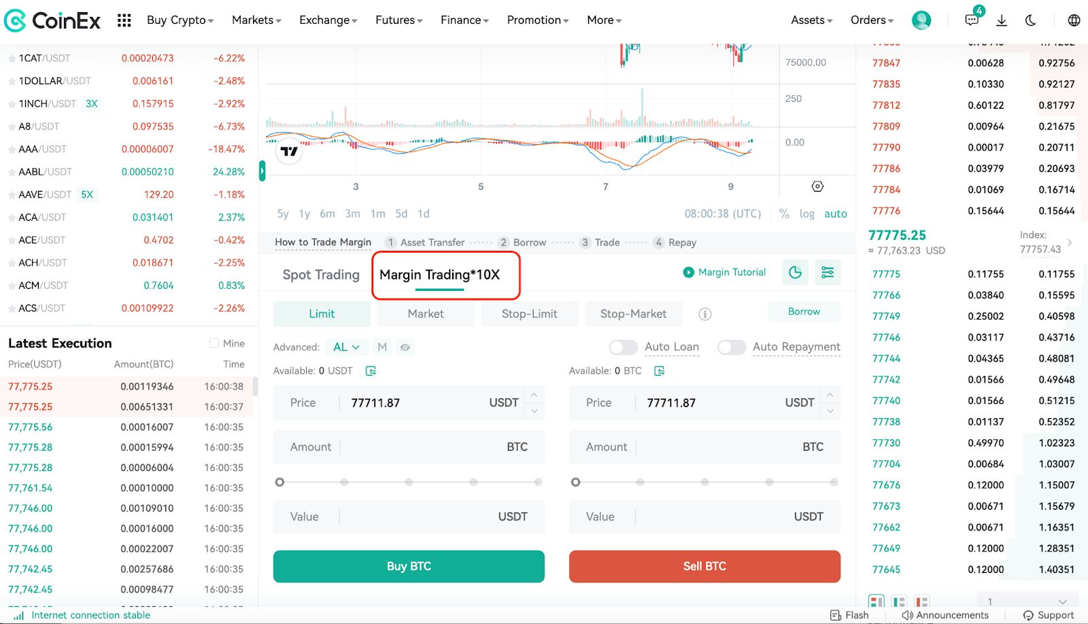This screenshot has width=1088, height=624.
Task: Open the language globe selector
Action: [1073, 20]
